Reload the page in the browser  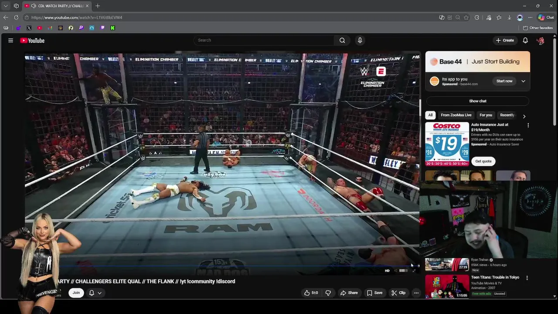tap(16, 17)
